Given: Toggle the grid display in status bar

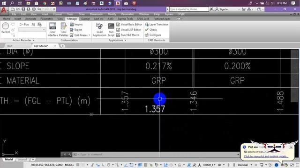Looking at the screenshot, I should 78,165.
